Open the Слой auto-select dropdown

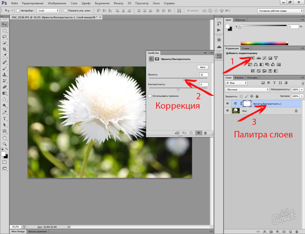pyautogui.click(x=48, y=11)
